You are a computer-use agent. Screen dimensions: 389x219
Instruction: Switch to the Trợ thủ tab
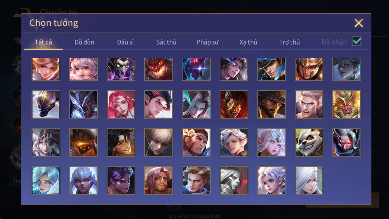pos(289,42)
